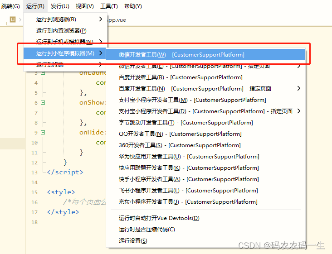
Task: Collapse the fold marker on line 9
Action: pos(43,133)
